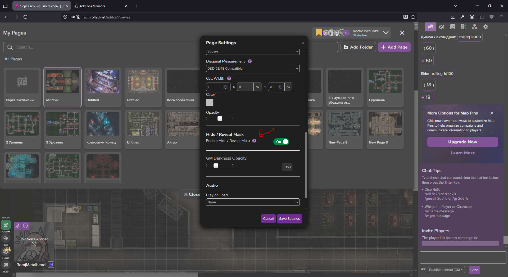Dismiss the More Options for Map Pins notice
The image size is (508, 277).
tap(492, 113)
